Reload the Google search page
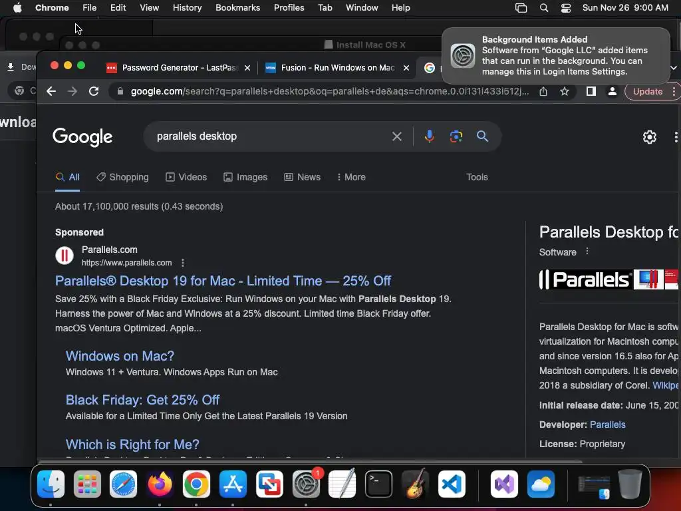The height and width of the screenshot is (511, 681). (94, 91)
